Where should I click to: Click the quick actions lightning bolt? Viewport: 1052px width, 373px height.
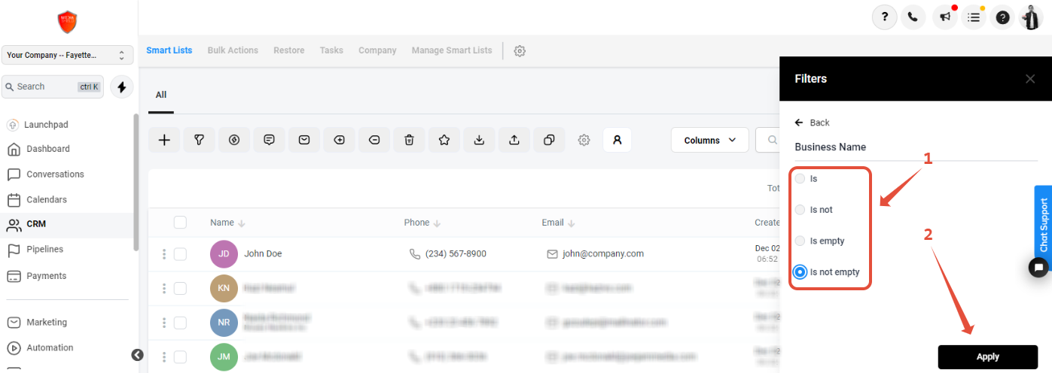[x=122, y=86]
